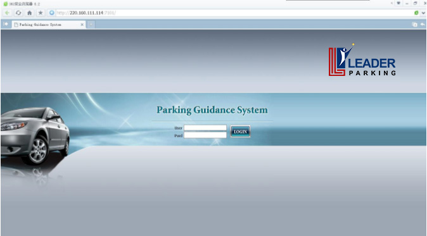Screen dimensions: 427x236
Task: Go back with the green arrow button
Action: (8, 13)
